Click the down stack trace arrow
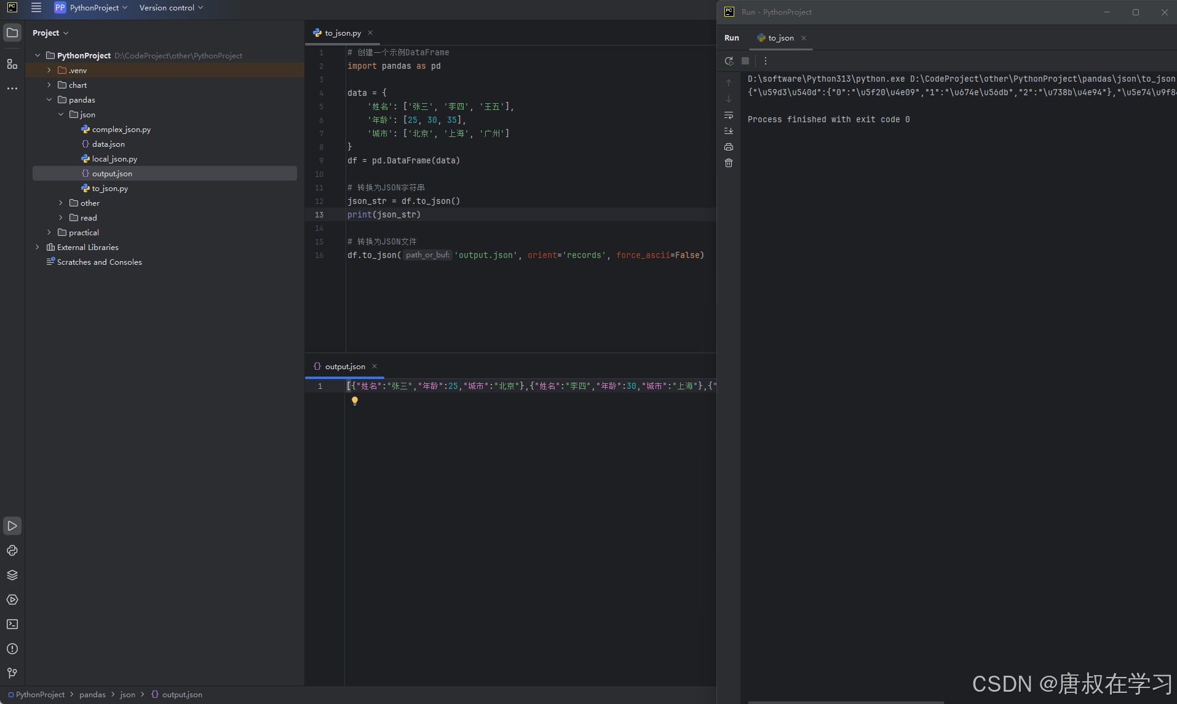 tap(729, 99)
